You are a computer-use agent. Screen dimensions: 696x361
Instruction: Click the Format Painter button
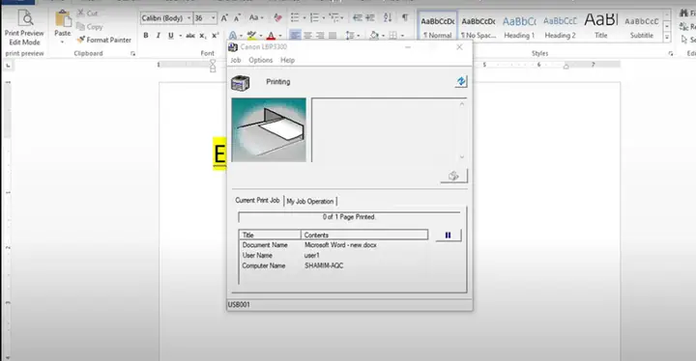[103, 40]
